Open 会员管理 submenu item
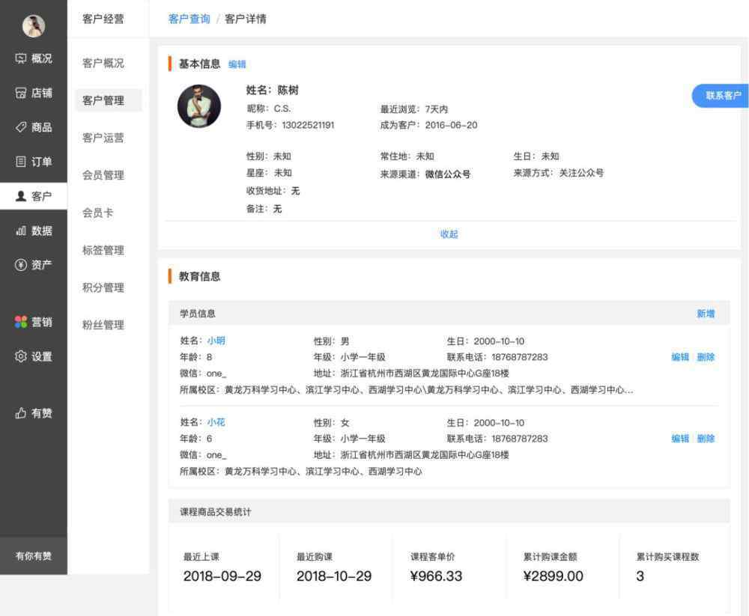Image resolution: width=749 pixels, height=616 pixels. point(103,175)
